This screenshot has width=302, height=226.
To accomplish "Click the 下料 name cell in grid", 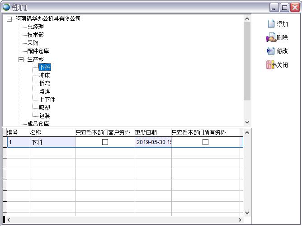I will pos(52,142).
